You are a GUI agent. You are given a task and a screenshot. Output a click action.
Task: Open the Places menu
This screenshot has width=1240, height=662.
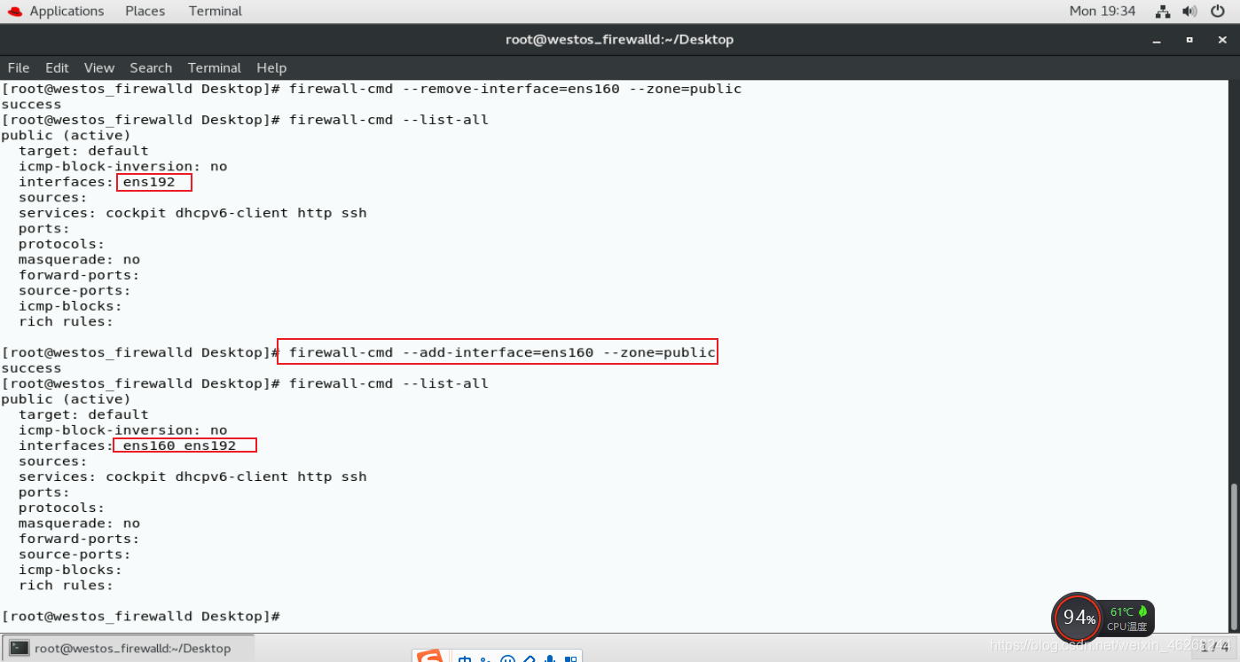145,11
